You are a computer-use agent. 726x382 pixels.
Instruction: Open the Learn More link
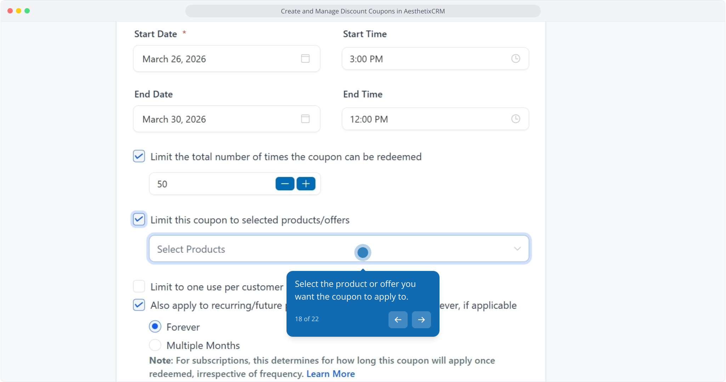pos(330,374)
